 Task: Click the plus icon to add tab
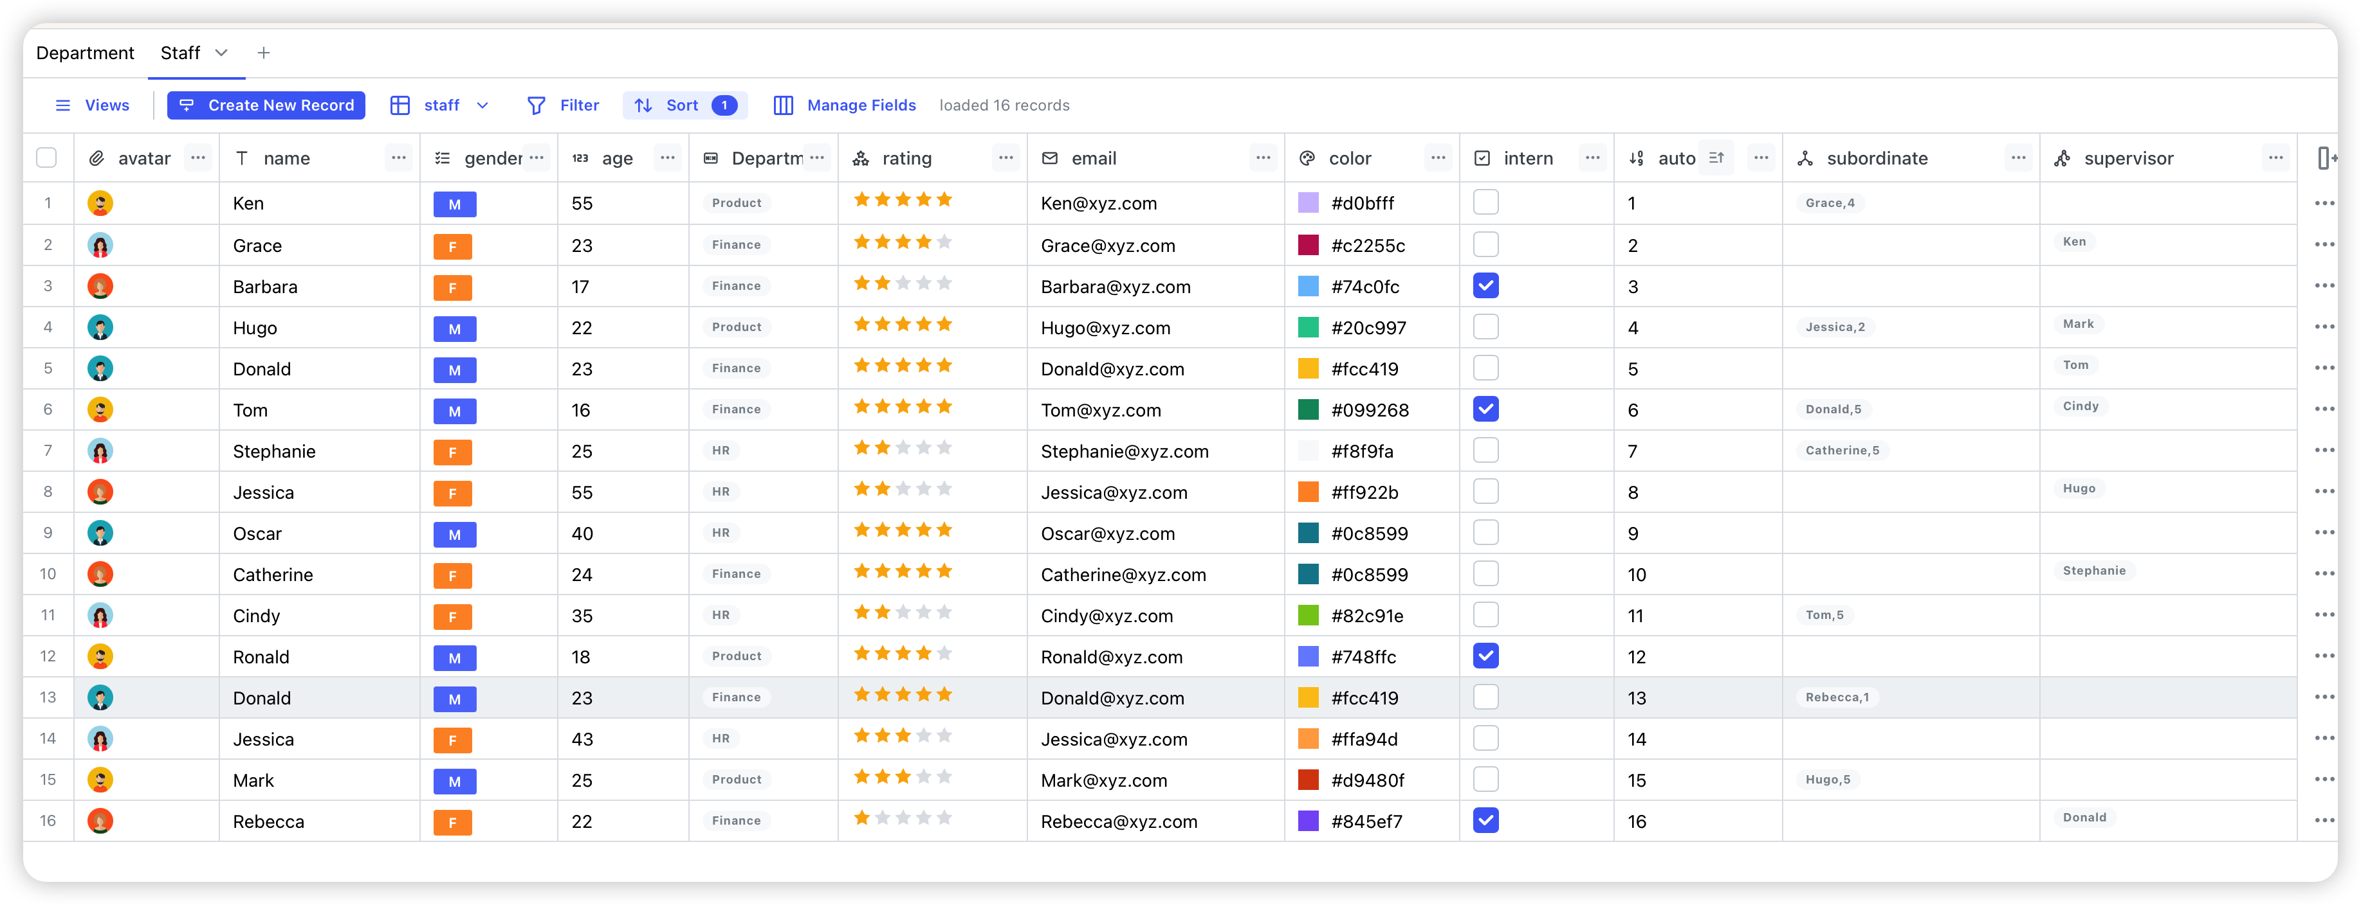264,53
